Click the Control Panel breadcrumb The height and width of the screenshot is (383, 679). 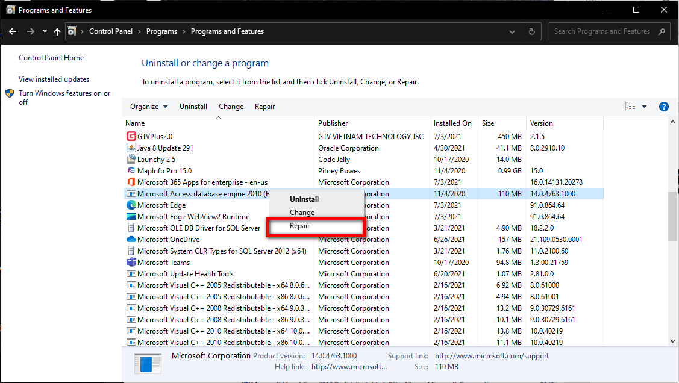111,31
